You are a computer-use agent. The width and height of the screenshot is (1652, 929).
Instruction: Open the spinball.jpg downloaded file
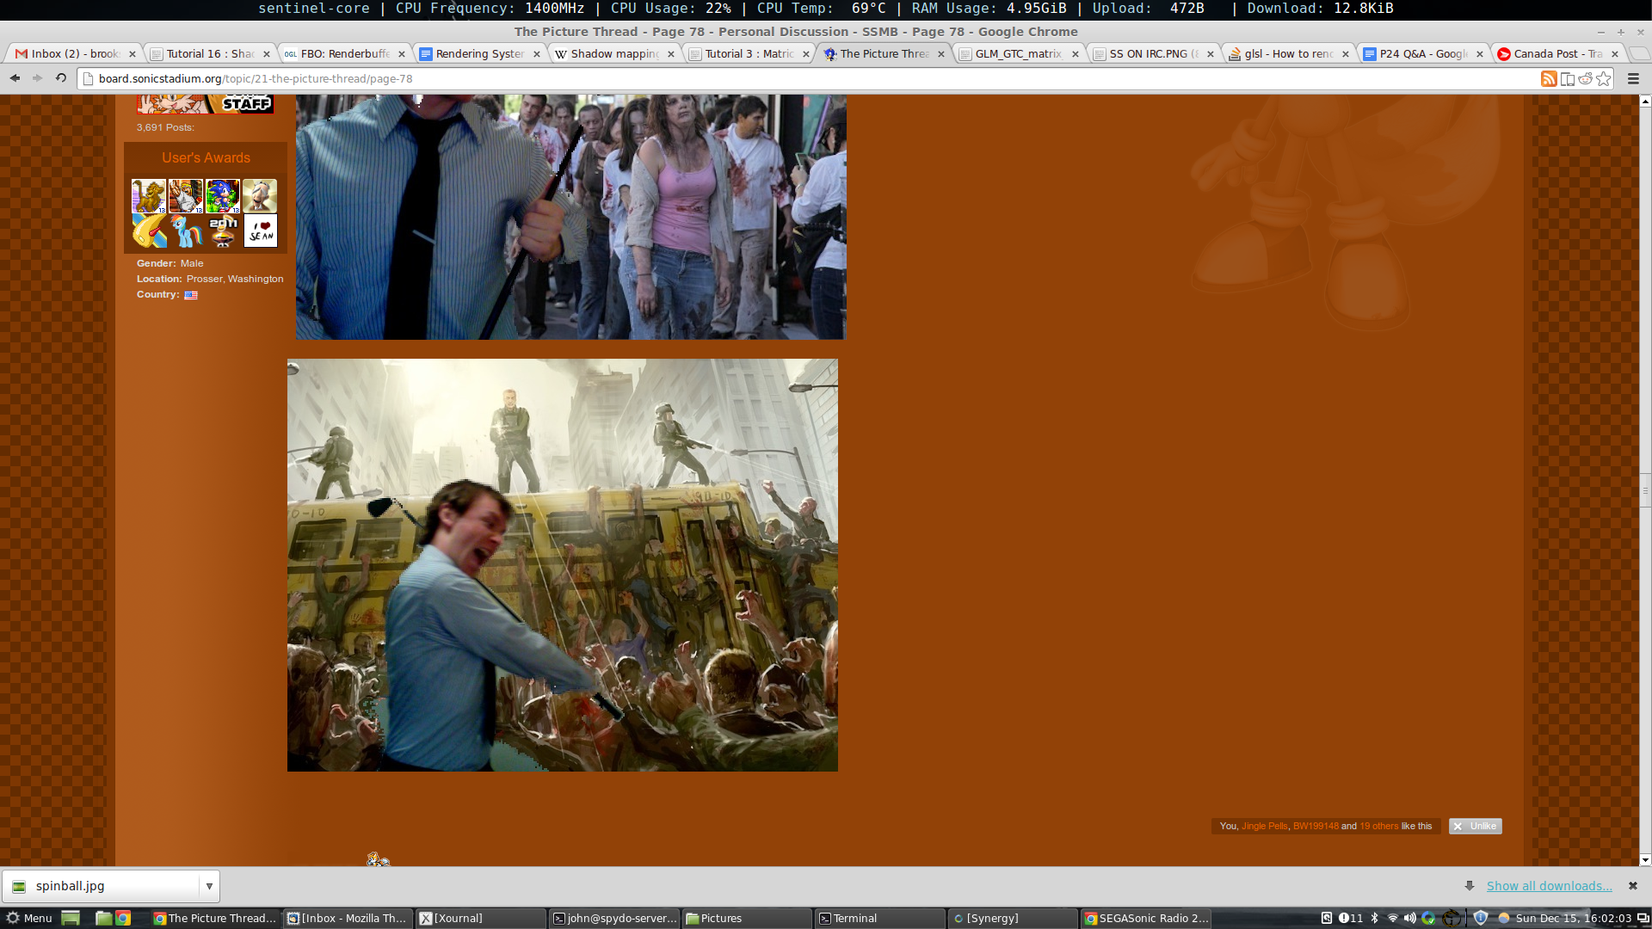click(102, 886)
